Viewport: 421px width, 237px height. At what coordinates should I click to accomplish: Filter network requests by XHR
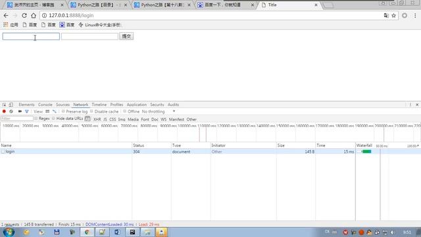[97, 119]
